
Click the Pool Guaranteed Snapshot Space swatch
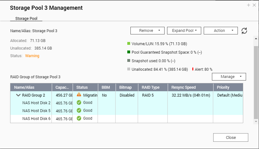click(129, 52)
